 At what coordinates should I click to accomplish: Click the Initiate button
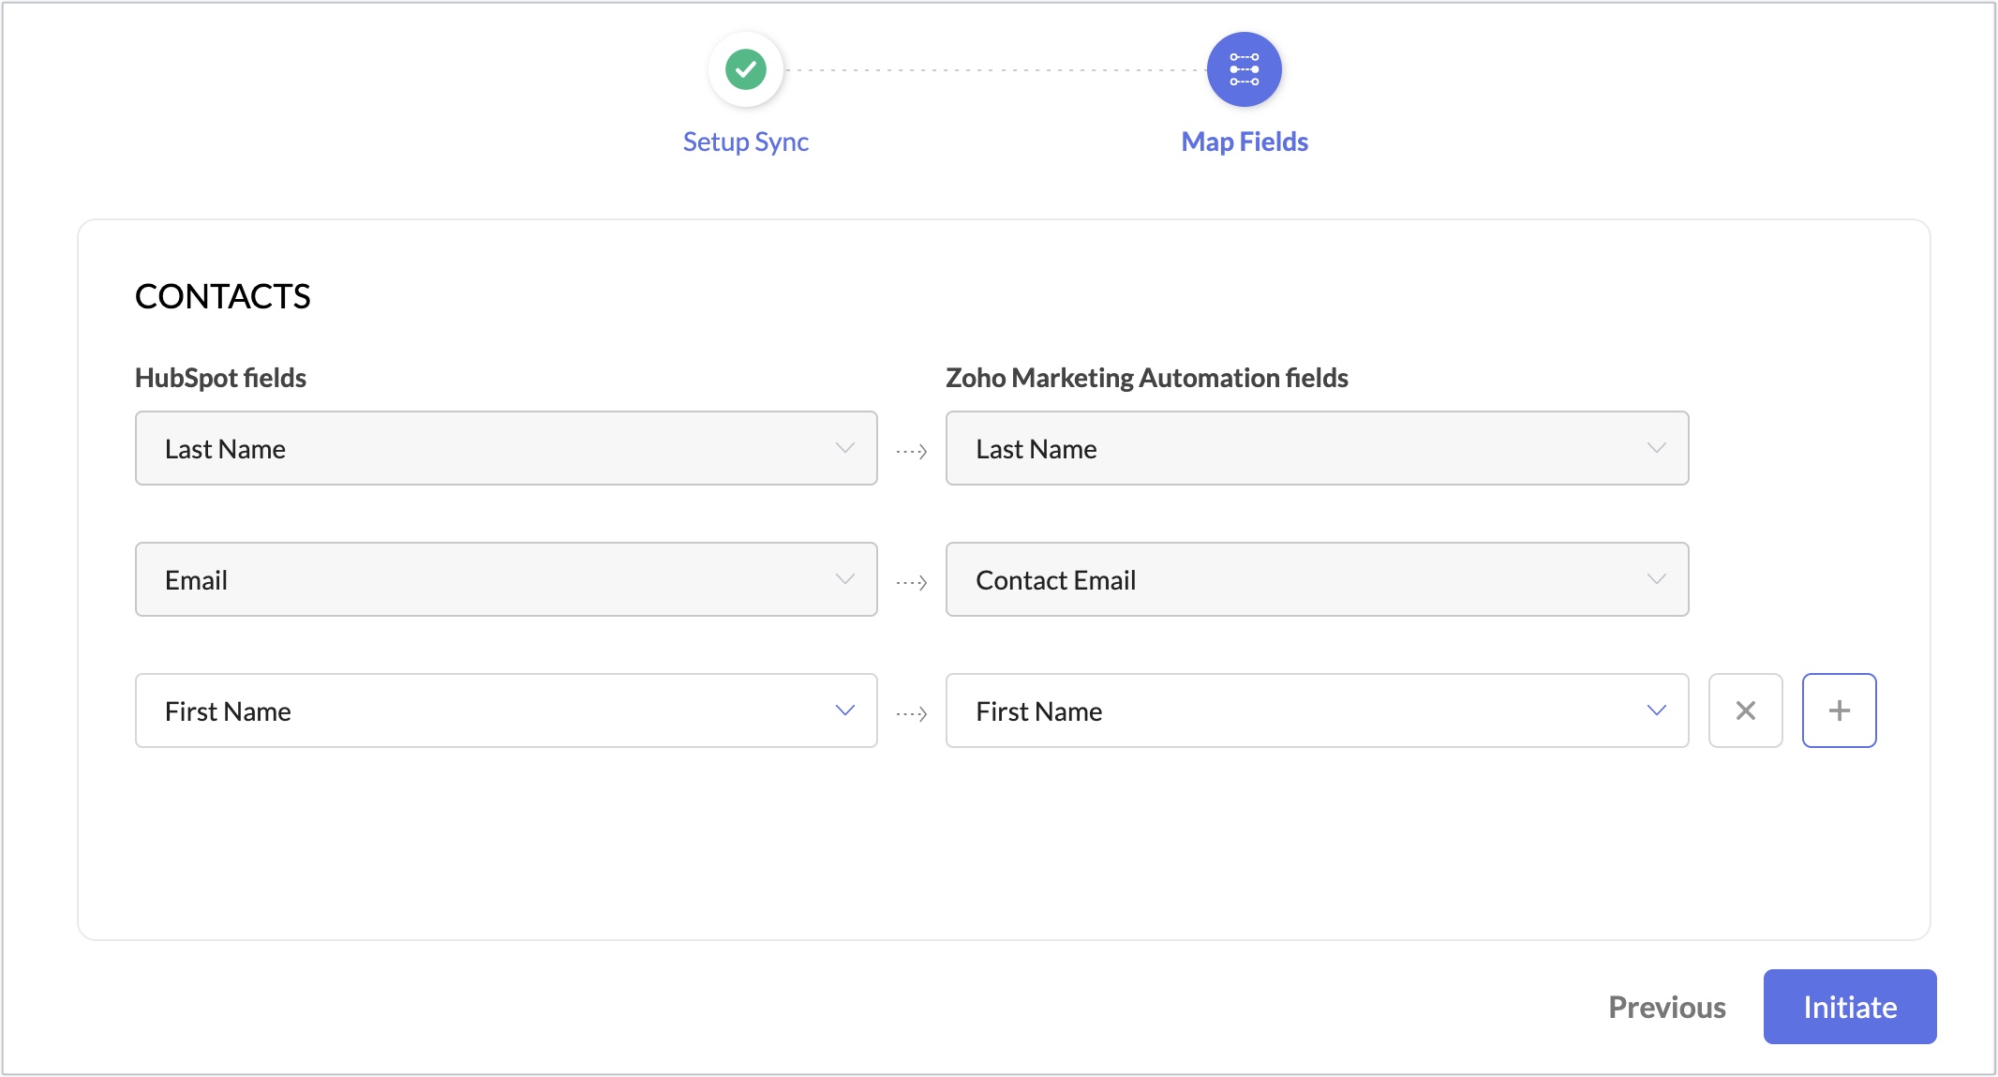point(1850,1007)
